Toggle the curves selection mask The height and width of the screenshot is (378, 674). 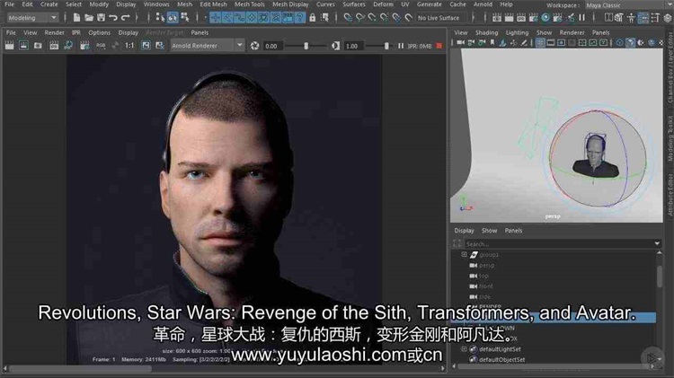coord(239,18)
